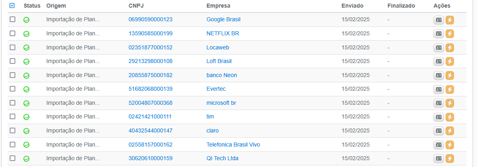Click the lightning action icon for microsoft br
Screen dimensions: 477x167
point(450,103)
